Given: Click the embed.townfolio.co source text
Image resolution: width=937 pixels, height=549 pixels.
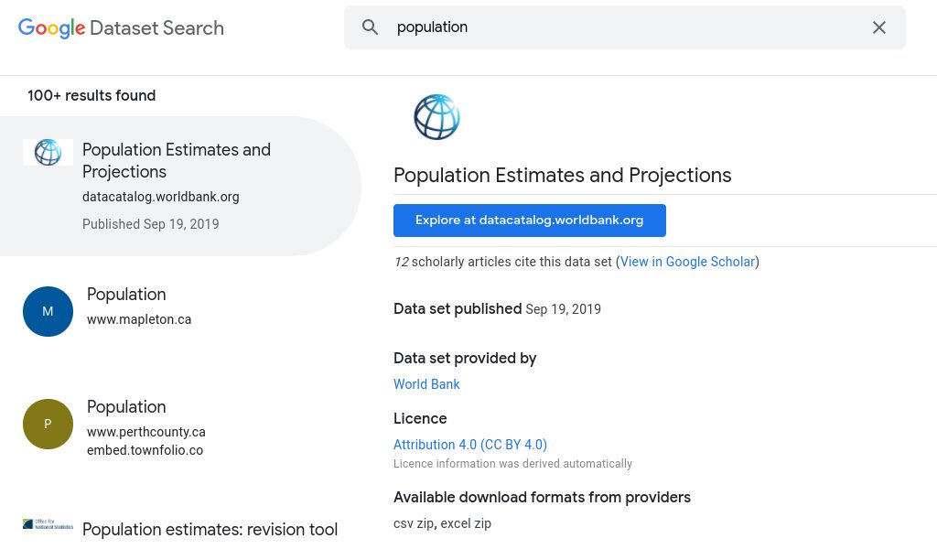Looking at the screenshot, I should (x=145, y=450).
